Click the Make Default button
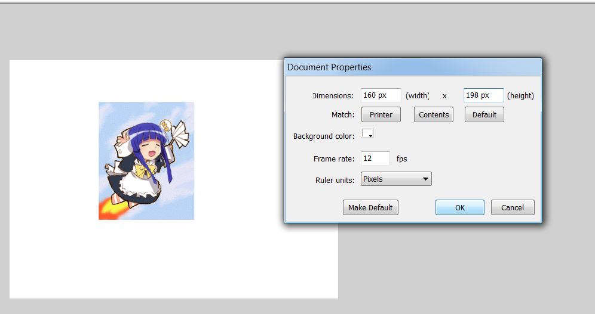595x314 pixels. tap(370, 207)
